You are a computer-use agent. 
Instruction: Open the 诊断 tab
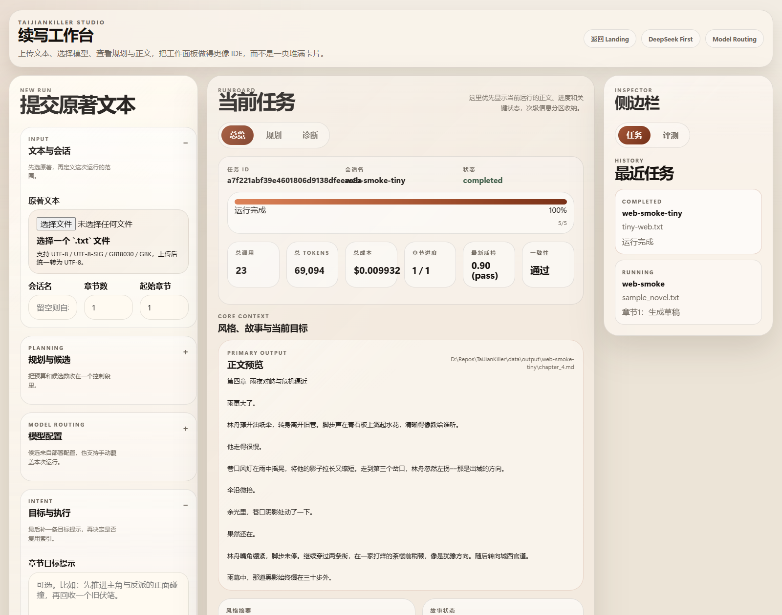click(311, 135)
